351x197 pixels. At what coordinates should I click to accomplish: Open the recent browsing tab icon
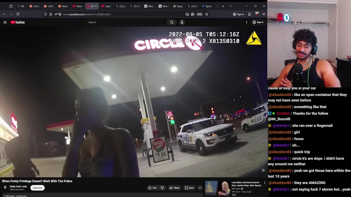point(11,6)
